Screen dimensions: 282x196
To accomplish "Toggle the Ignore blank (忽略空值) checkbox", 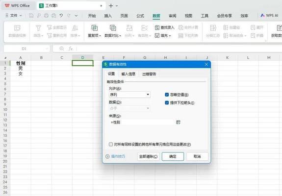I will point(167,95).
